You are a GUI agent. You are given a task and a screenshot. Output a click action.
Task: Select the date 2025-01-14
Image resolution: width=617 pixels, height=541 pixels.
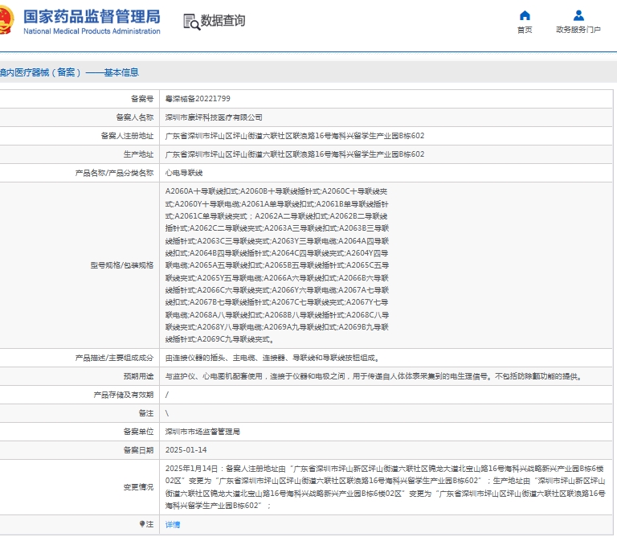pyautogui.click(x=186, y=450)
